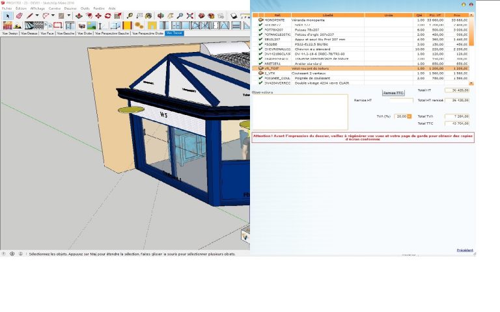Open the arrow next to the pencil tool
The image size is (500, 312).
37,16
